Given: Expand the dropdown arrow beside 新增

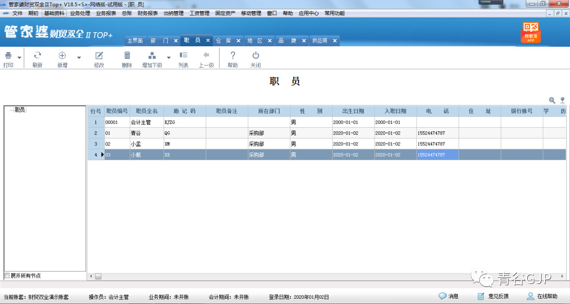Looking at the screenshot, I should click(x=79, y=58).
